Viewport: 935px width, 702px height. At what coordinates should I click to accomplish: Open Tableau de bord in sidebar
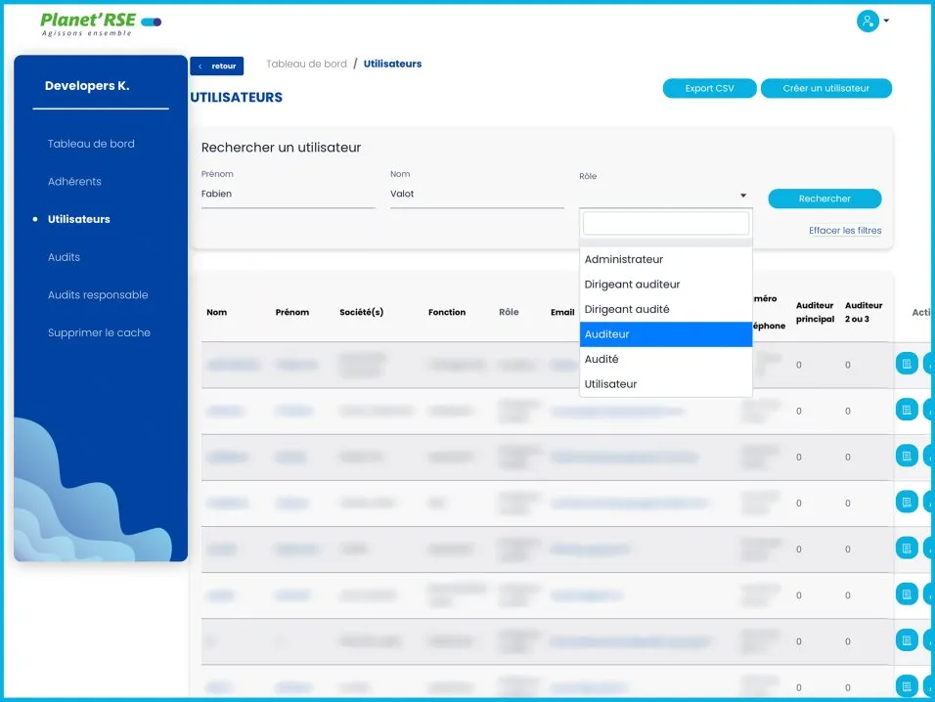pyautogui.click(x=91, y=144)
